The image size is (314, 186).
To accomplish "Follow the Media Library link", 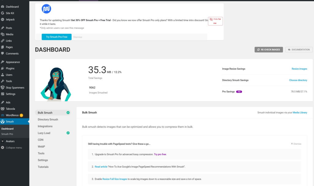I will point(300,113).
